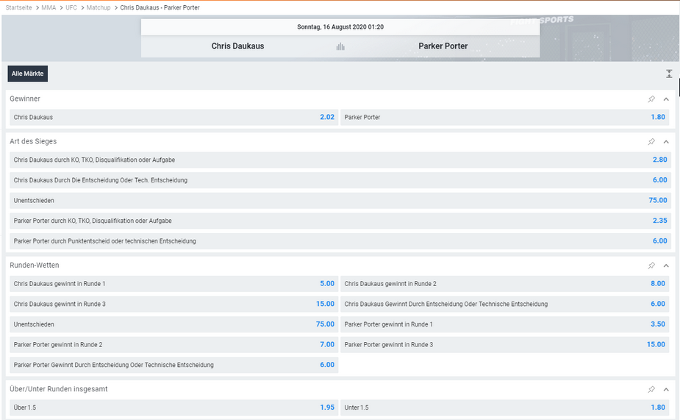Viewport: 680px width, 420px height.
Task: Bet on Parker Porter winner at 1.80
Action: click(x=506, y=117)
